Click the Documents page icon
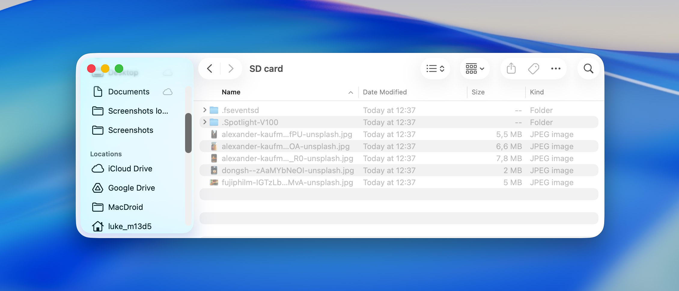 tap(98, 91)
